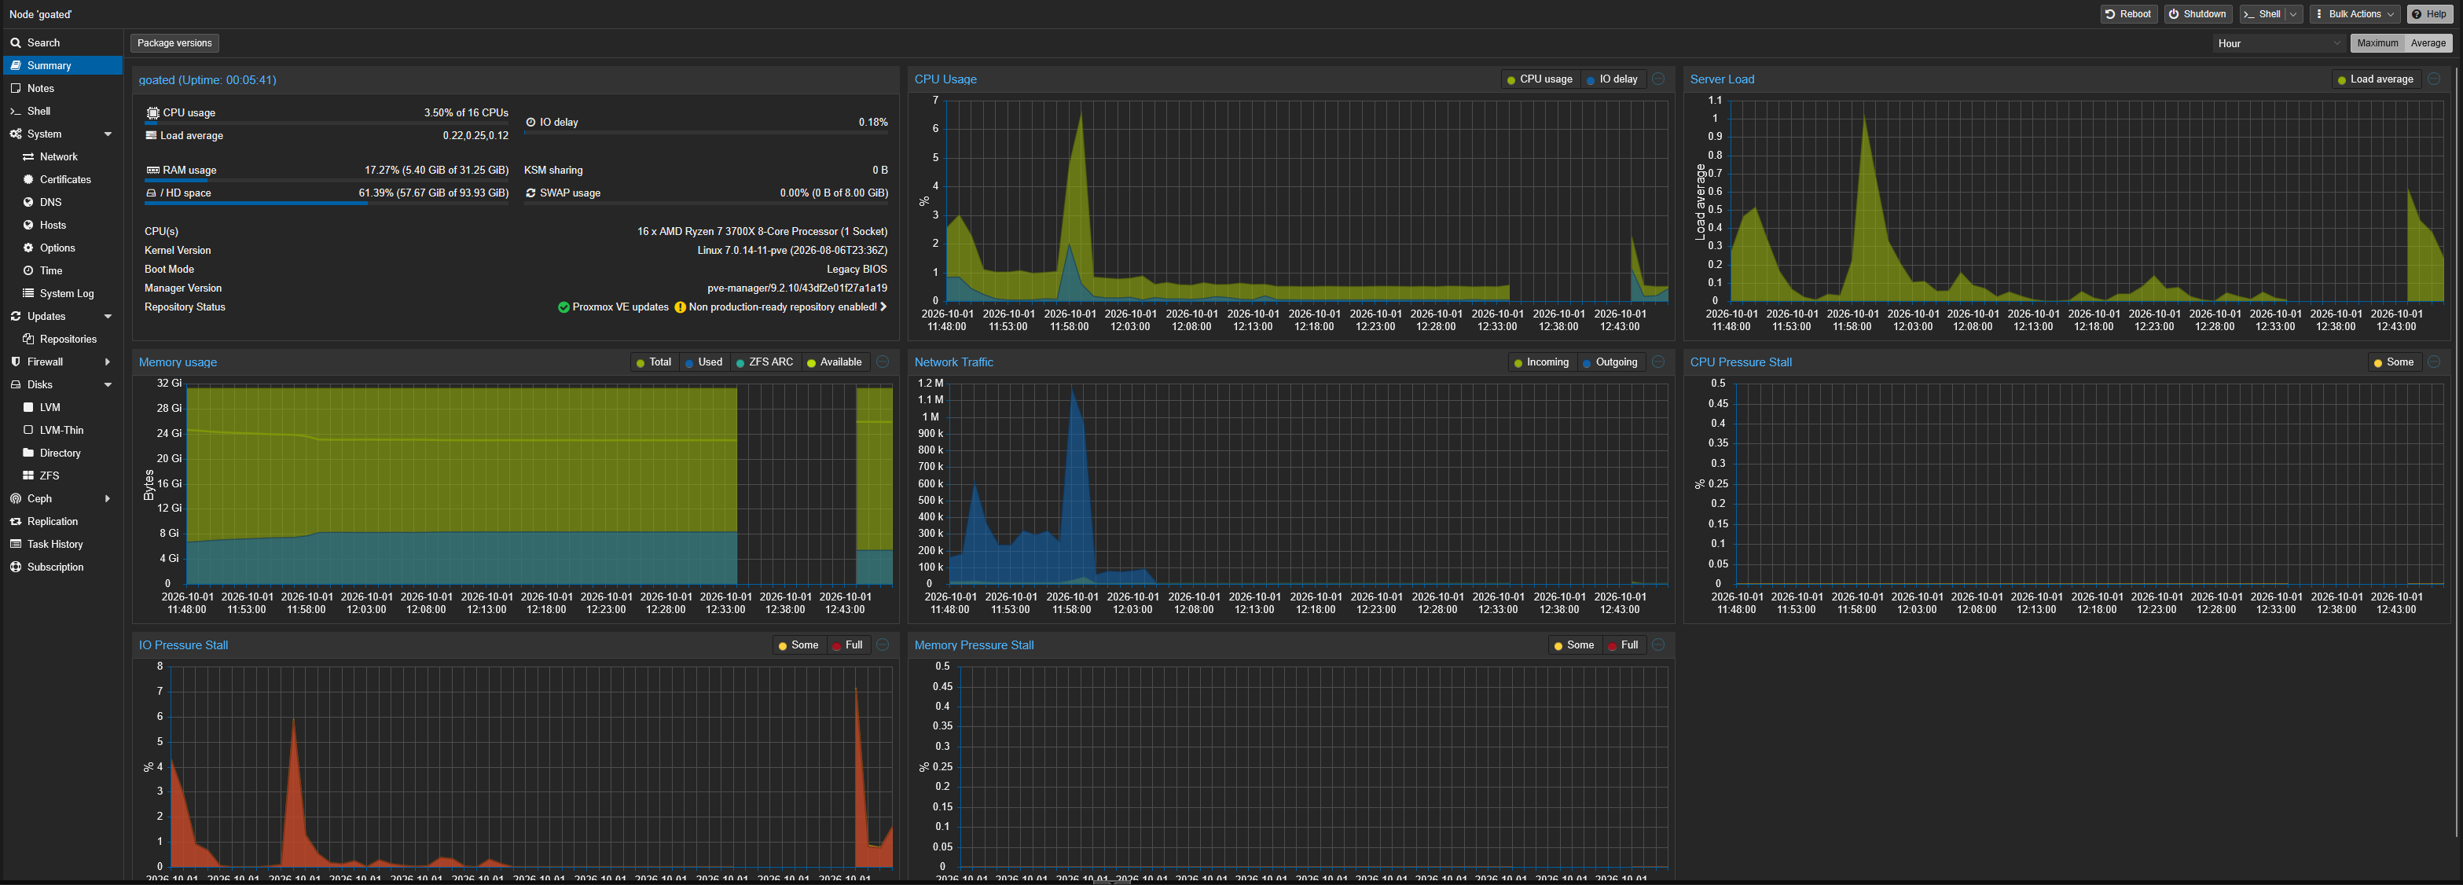Switch graphs to Average mode
The height and width of the screenshot is (885, 2463).
coord(2428,43)
